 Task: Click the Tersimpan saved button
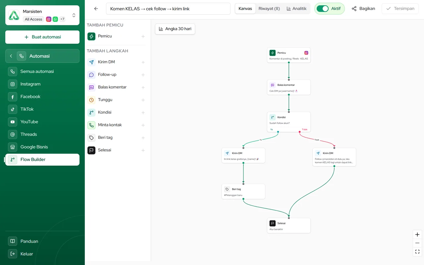400,9
